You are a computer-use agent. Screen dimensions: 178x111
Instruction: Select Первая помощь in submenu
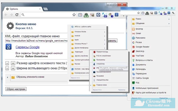110,52
